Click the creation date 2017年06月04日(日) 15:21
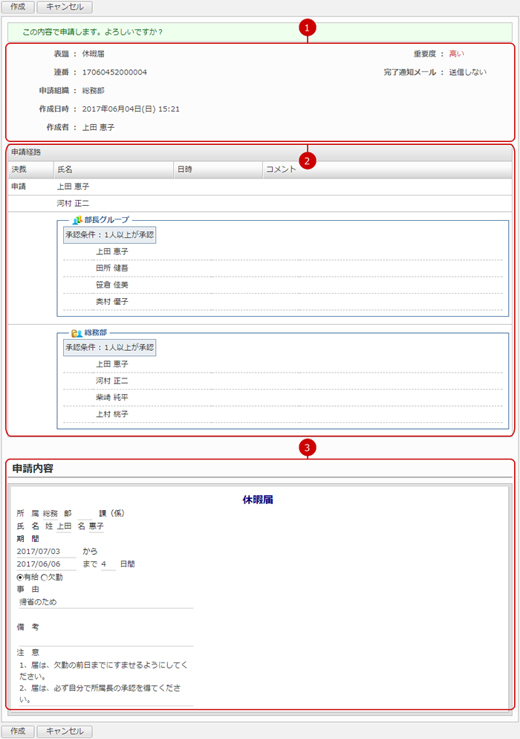Viewport: 520px width, 739px height. click(x=131, y=109)
